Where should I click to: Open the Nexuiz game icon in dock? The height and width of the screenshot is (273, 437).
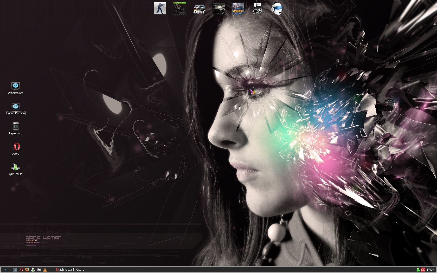tap(179, 8)
